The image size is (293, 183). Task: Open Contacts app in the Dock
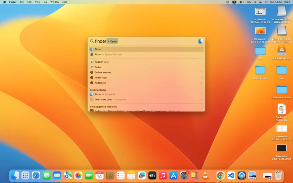[x=110, y=176]
